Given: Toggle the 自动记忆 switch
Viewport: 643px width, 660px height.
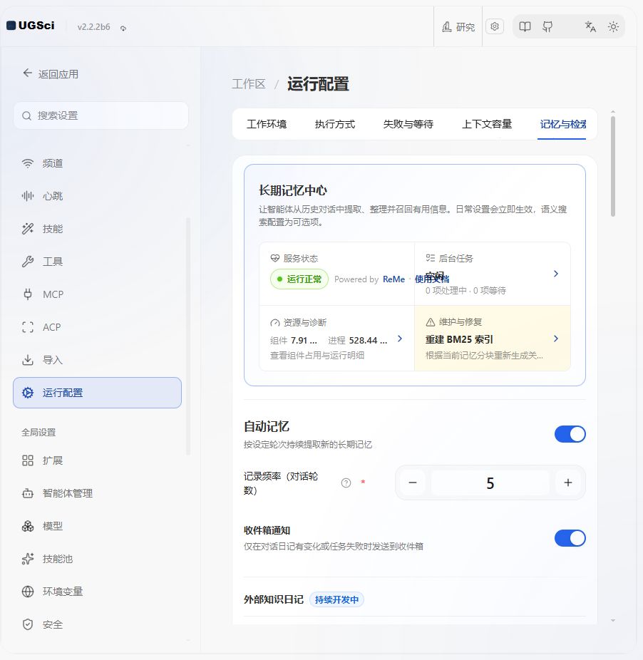Looking at the screenshot, I should (570, 434).
